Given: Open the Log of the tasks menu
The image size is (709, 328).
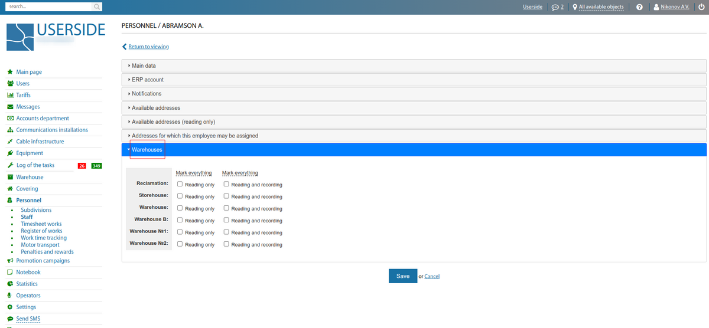Looking at the screenshot, I should [x=35, y=165].
